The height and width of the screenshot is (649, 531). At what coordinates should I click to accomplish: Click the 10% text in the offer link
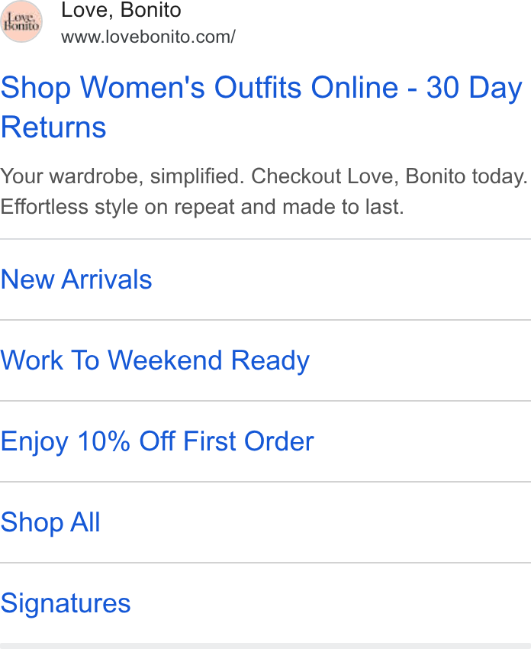tap(104, 441)
